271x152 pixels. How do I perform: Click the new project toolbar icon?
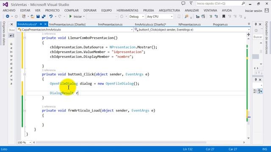[x=24, y=16]
